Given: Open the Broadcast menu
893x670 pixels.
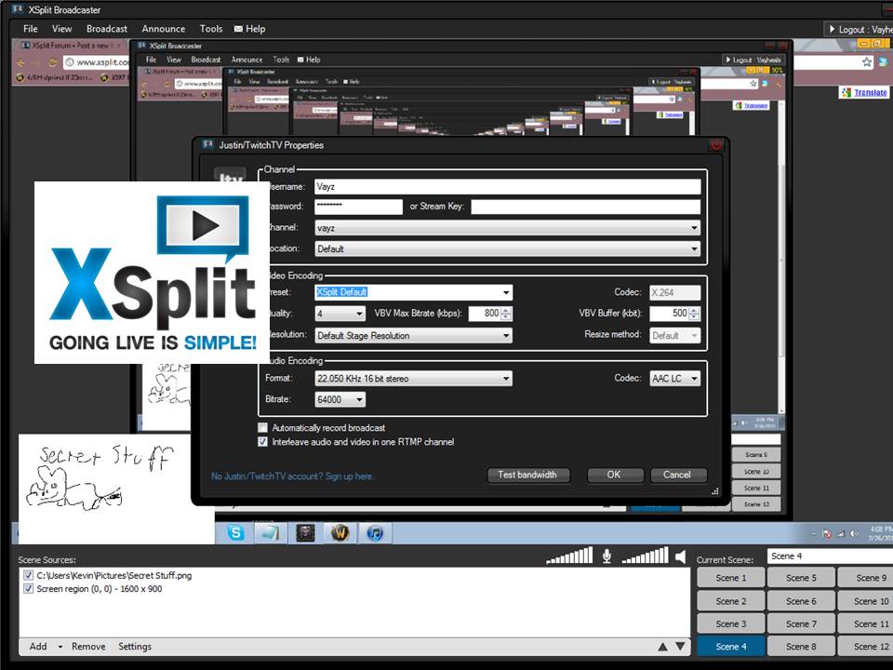Looking at the screenshot, I should (x=106, y=29).
